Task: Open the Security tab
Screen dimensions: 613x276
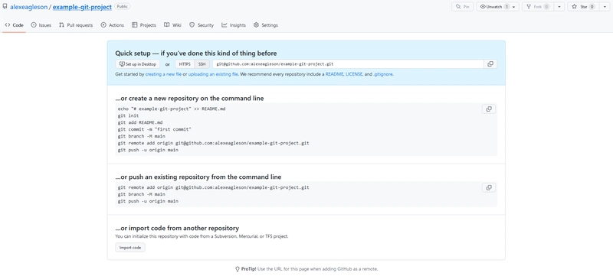Action: click(x=202, y=25)
